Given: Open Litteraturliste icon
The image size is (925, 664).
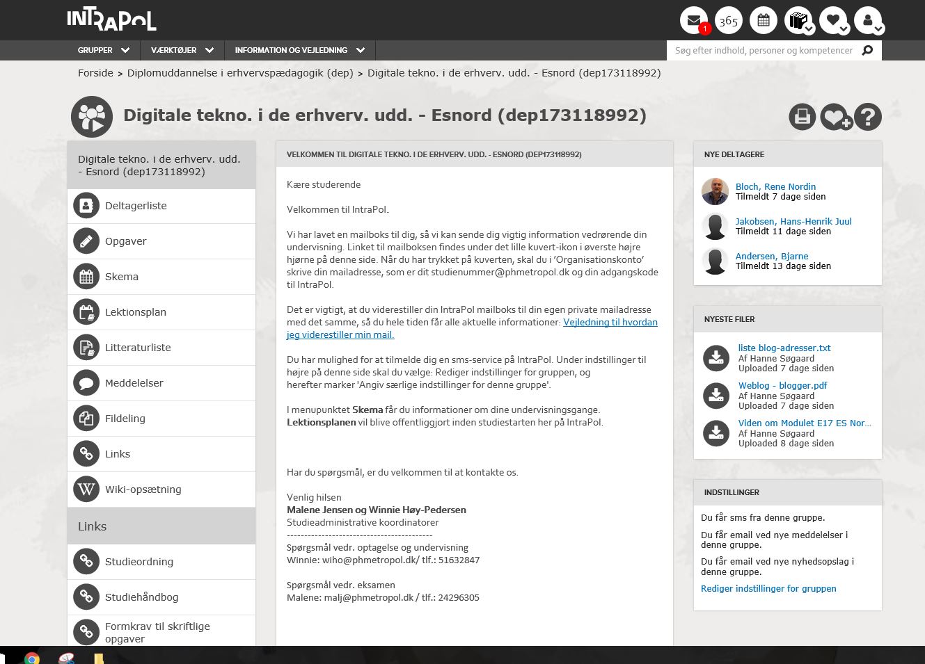Looking at the screenshot, I should 86,348.
